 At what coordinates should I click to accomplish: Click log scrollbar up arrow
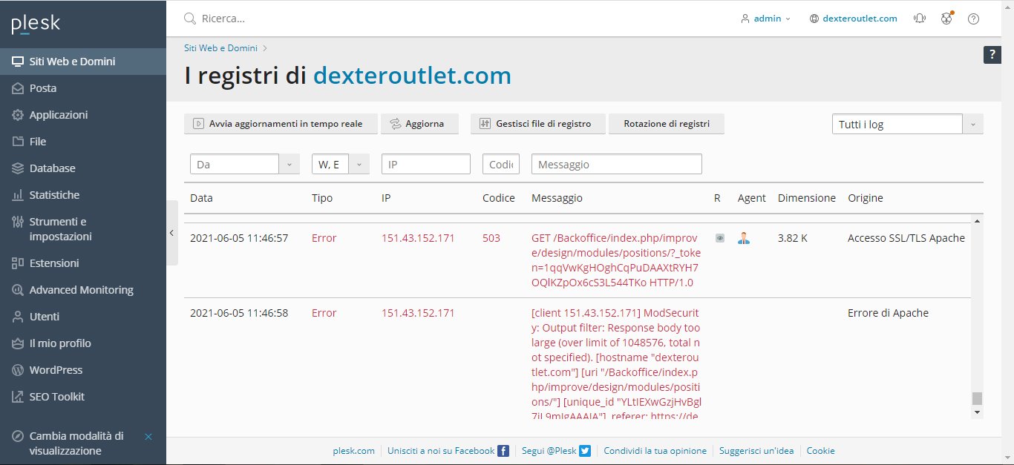pyautogui.click(x=977, y=221)
